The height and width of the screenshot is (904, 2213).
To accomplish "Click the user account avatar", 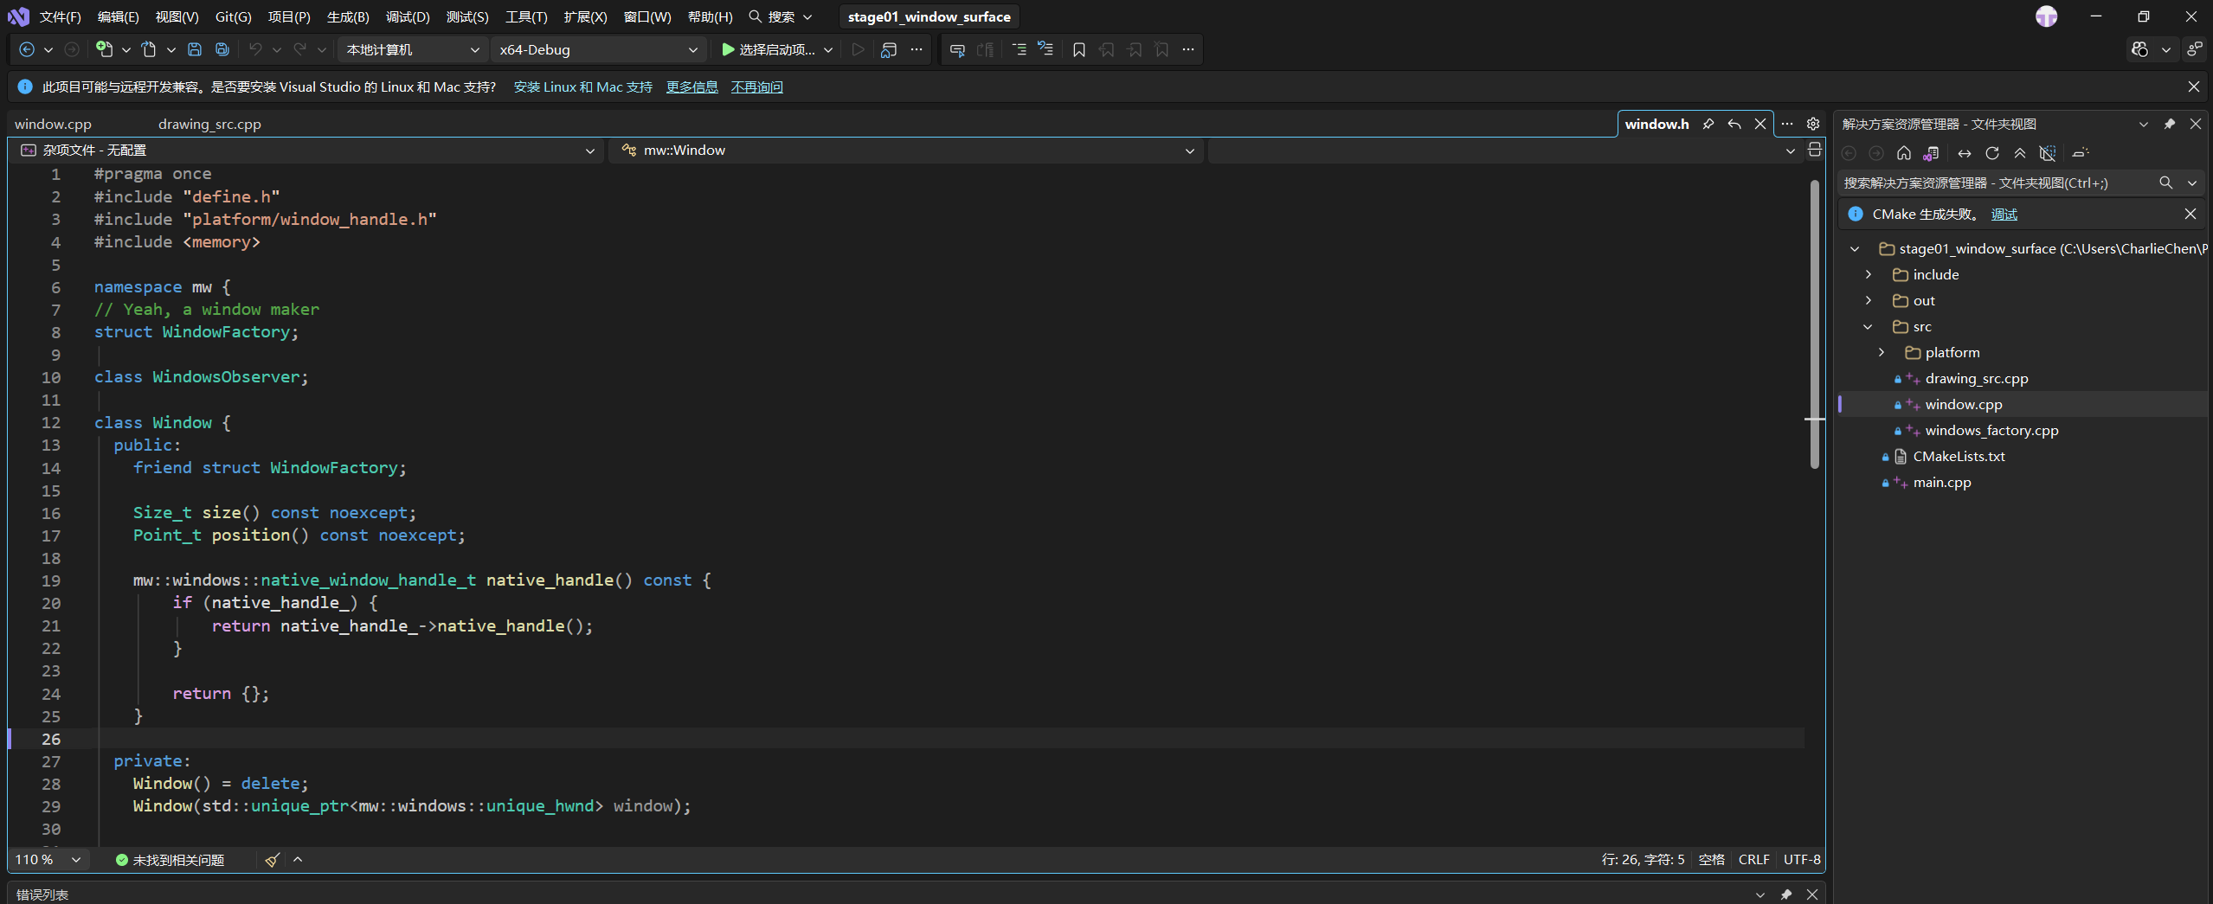I will point(2046,16).
